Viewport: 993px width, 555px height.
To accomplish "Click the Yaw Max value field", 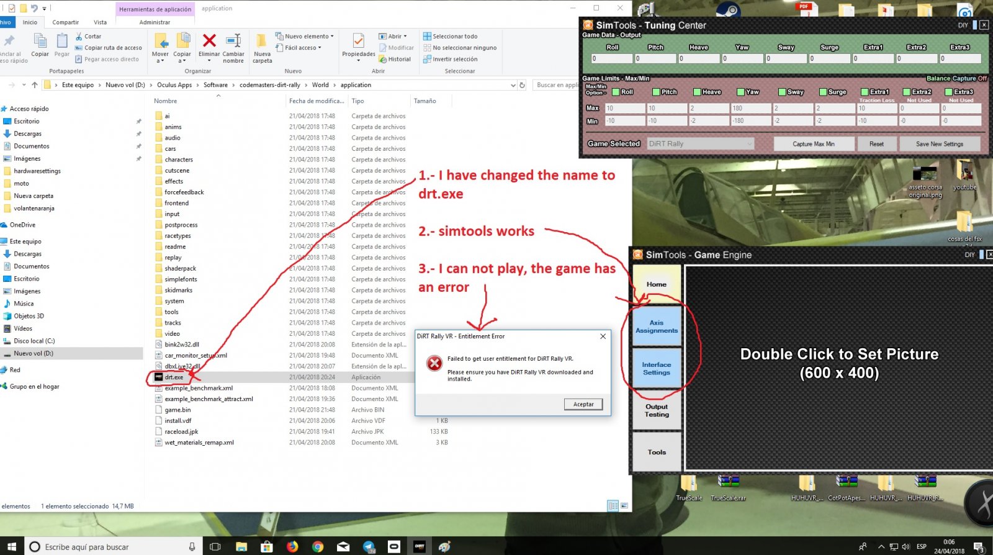I will [x=750, y=108].
